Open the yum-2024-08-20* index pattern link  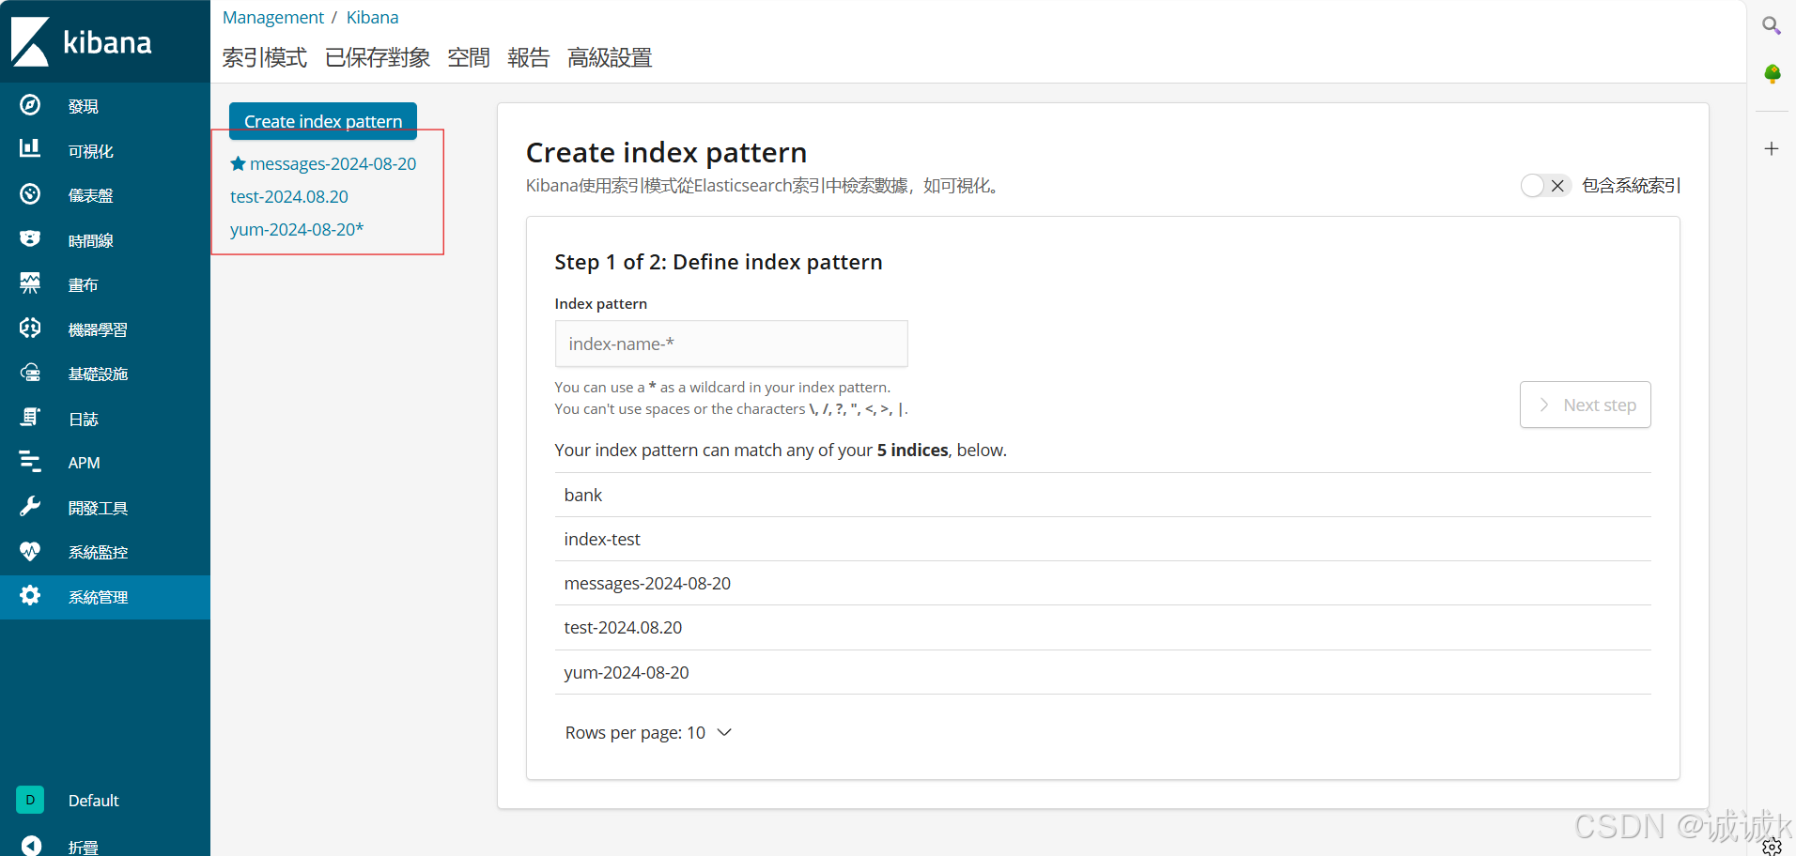click(297, 229)
